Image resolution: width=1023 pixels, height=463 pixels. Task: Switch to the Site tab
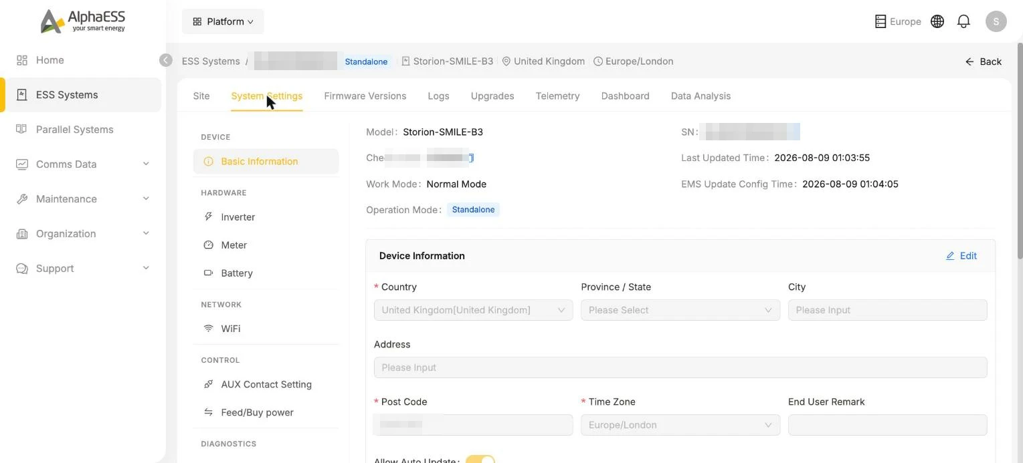[x=201, y=96]
